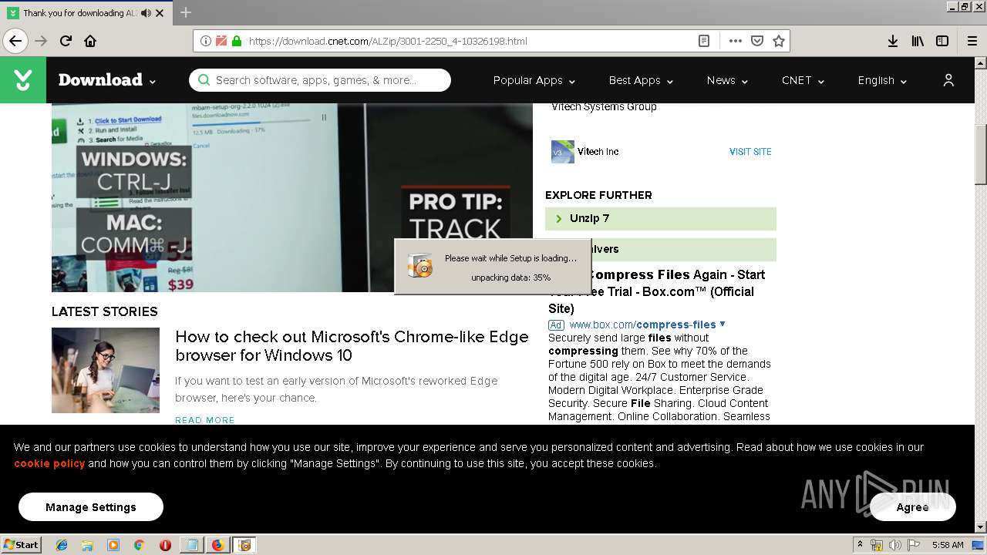The image size is (987, 555).
Task: Click the green CNET Download logo icon
Action: coord(23,80)
